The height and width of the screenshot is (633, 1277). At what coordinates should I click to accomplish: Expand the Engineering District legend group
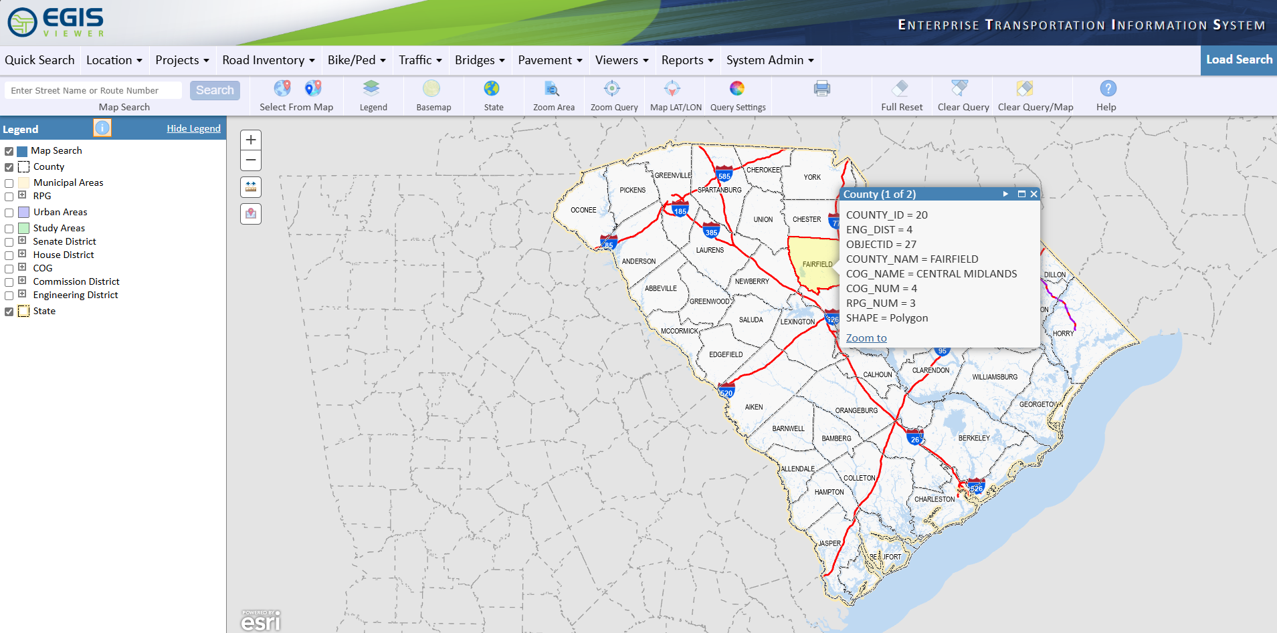[x=22, y=294]
